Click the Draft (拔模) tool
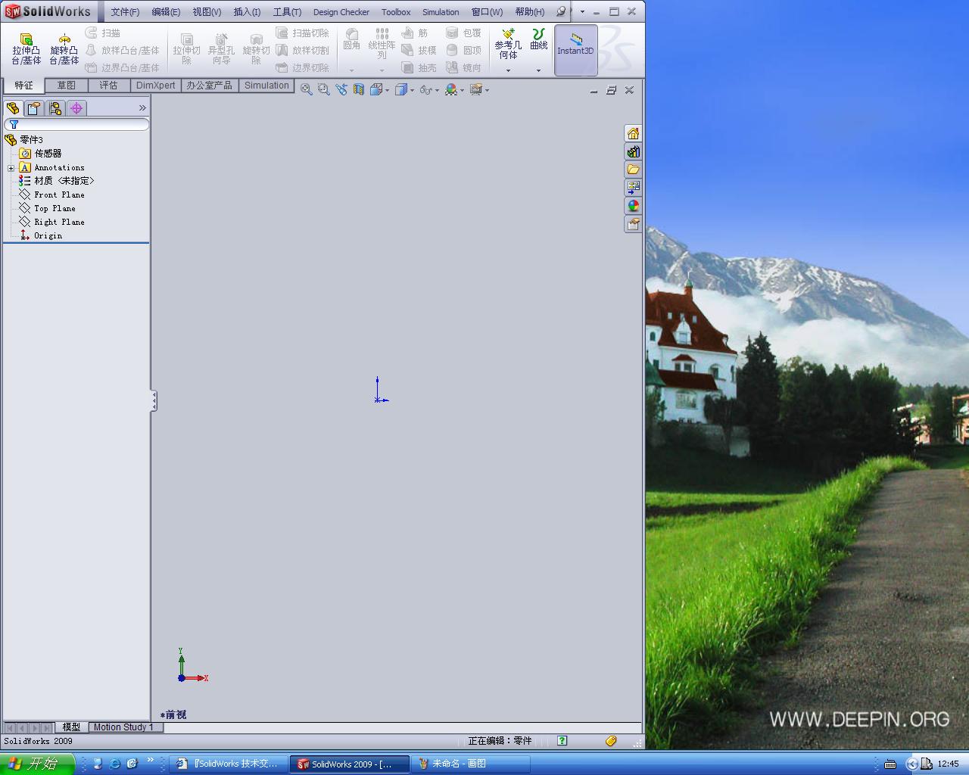This screenshot has width=969, height=775. point(419,51)
